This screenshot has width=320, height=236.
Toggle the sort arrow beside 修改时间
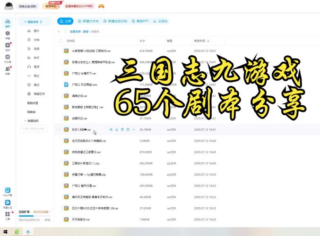click(208, 41)
